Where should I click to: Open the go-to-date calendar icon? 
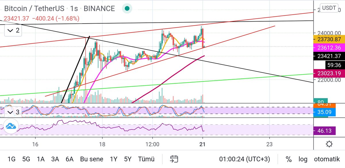[174, 159]
